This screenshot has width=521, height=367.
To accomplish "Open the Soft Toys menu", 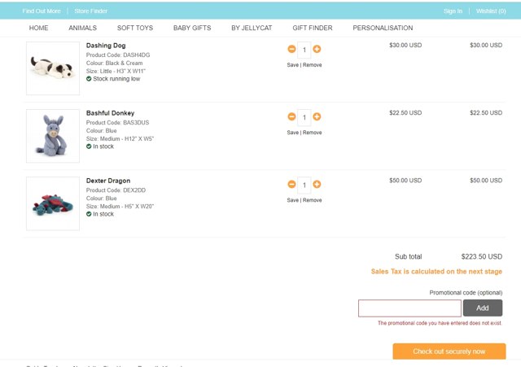I will click(x=135, y=28).
